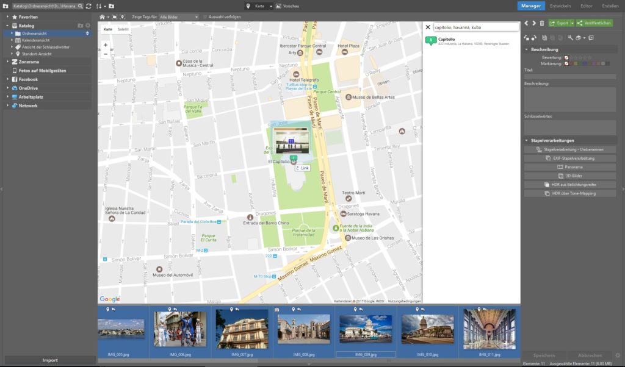The image size is (625, 367).
Task: Click the Museo del Automóvil marker
Action: 159,269
